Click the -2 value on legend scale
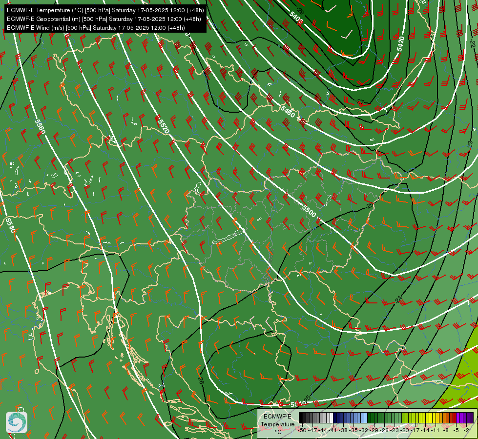This screenshot has width=478, height=439. 466,430
